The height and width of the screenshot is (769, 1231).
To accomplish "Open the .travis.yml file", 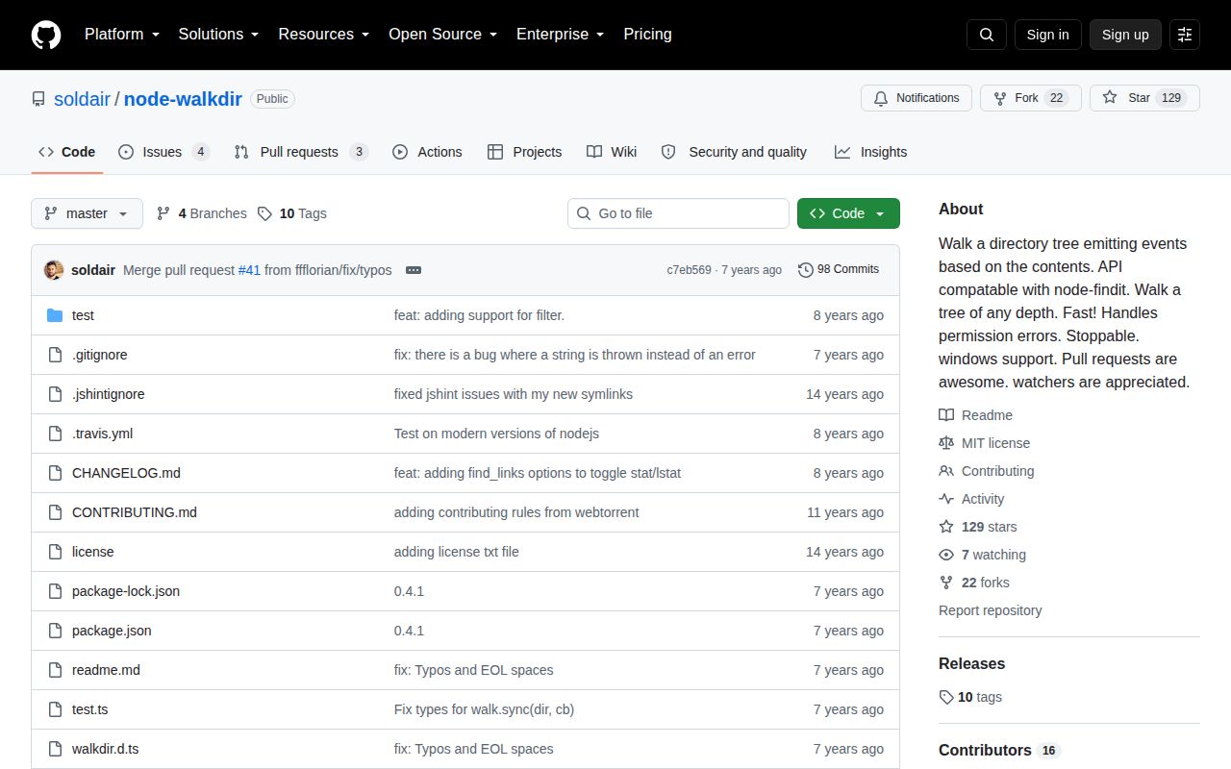I will (102, 434).
